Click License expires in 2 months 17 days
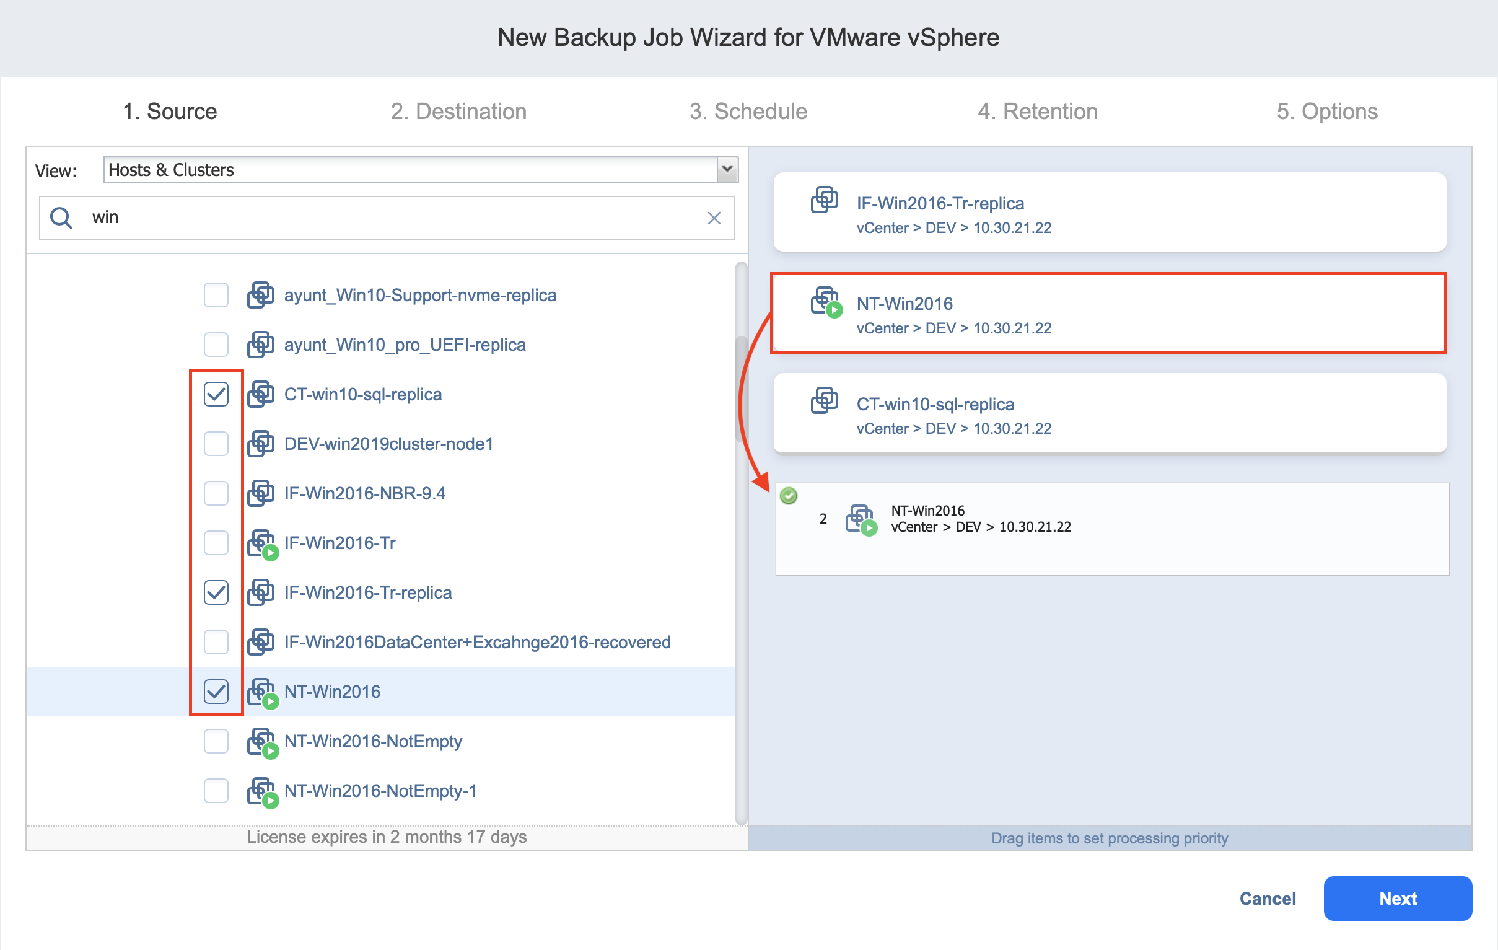The width and height of the screenshot is (1498, 950). [x=387, y=837]
